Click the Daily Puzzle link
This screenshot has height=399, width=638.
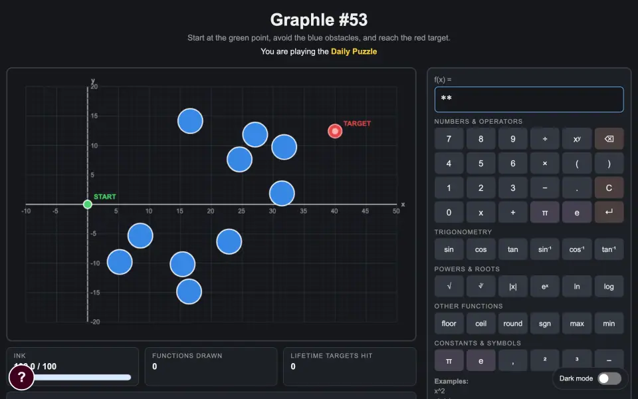(x=354, y=51)
